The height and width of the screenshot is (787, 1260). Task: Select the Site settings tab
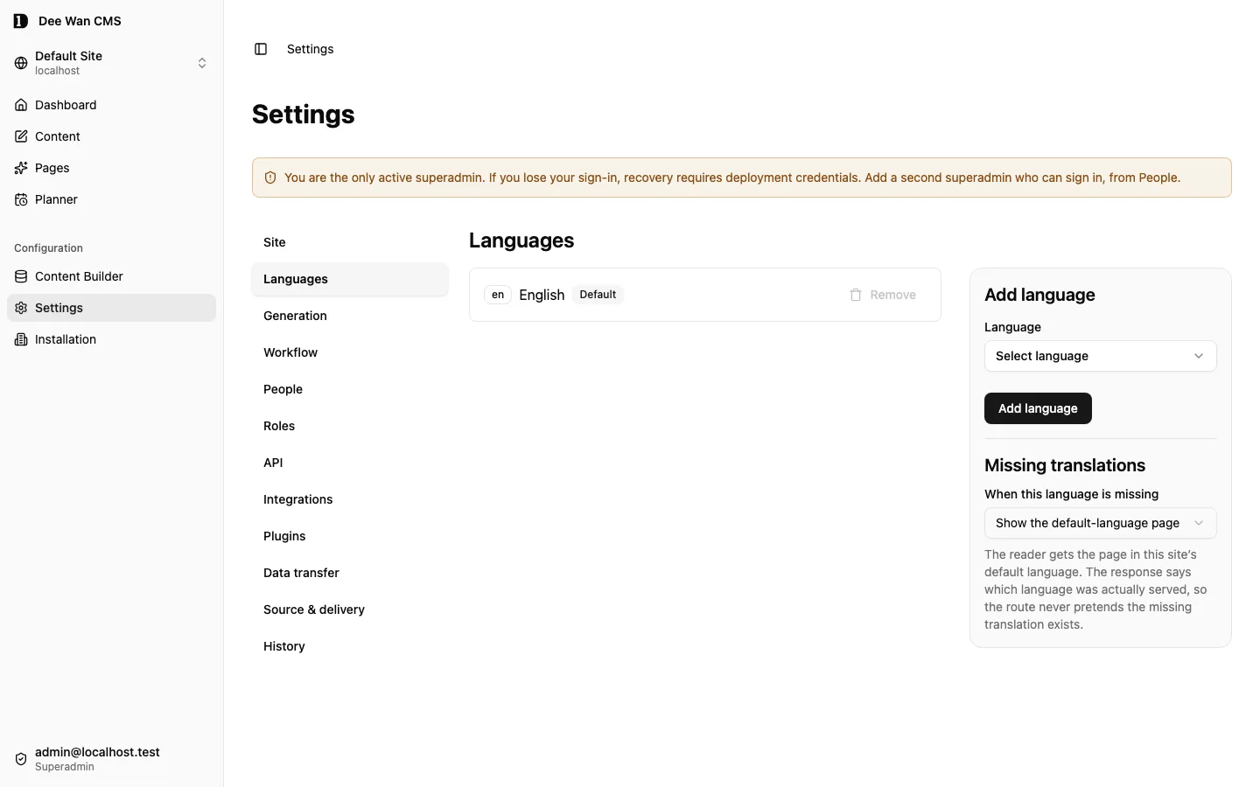(x=350, y=242)
